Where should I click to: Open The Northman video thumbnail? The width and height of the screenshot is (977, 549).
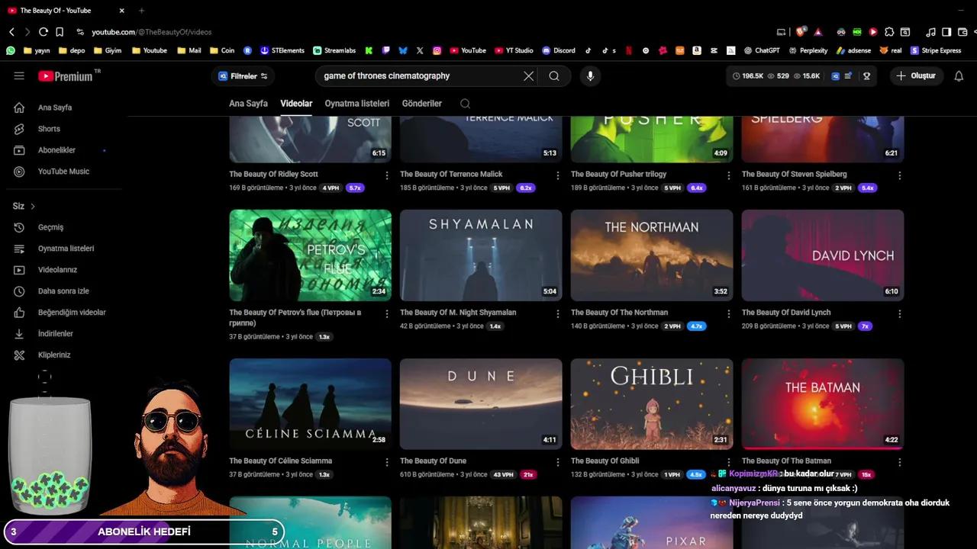click(x=651, y=255)
